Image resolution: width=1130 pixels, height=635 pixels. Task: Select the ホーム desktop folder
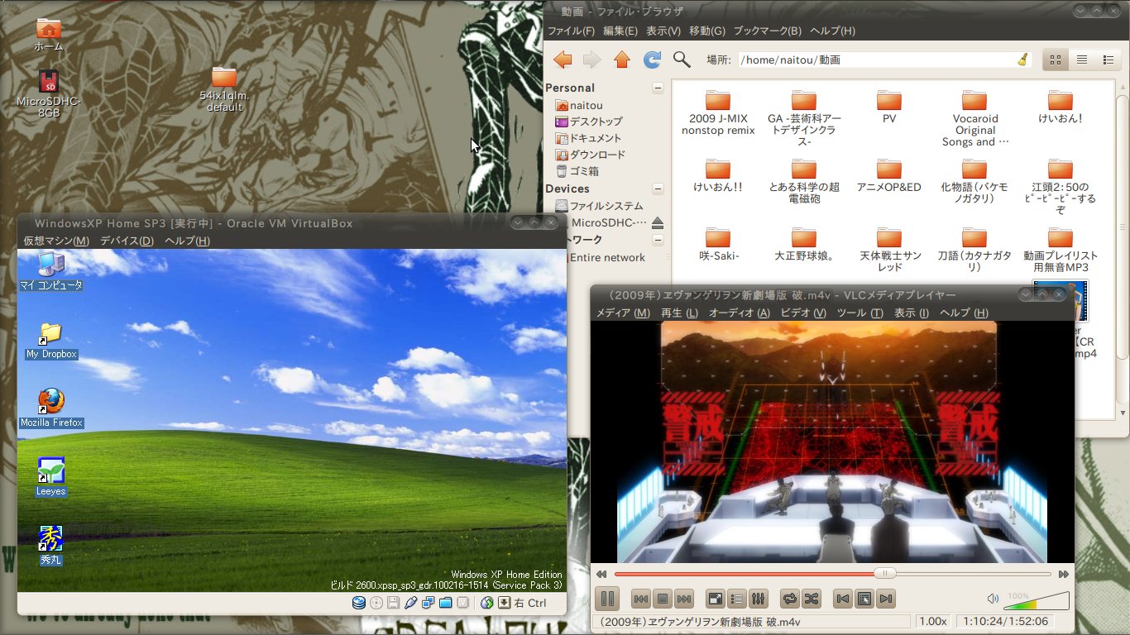coord(49,36)
